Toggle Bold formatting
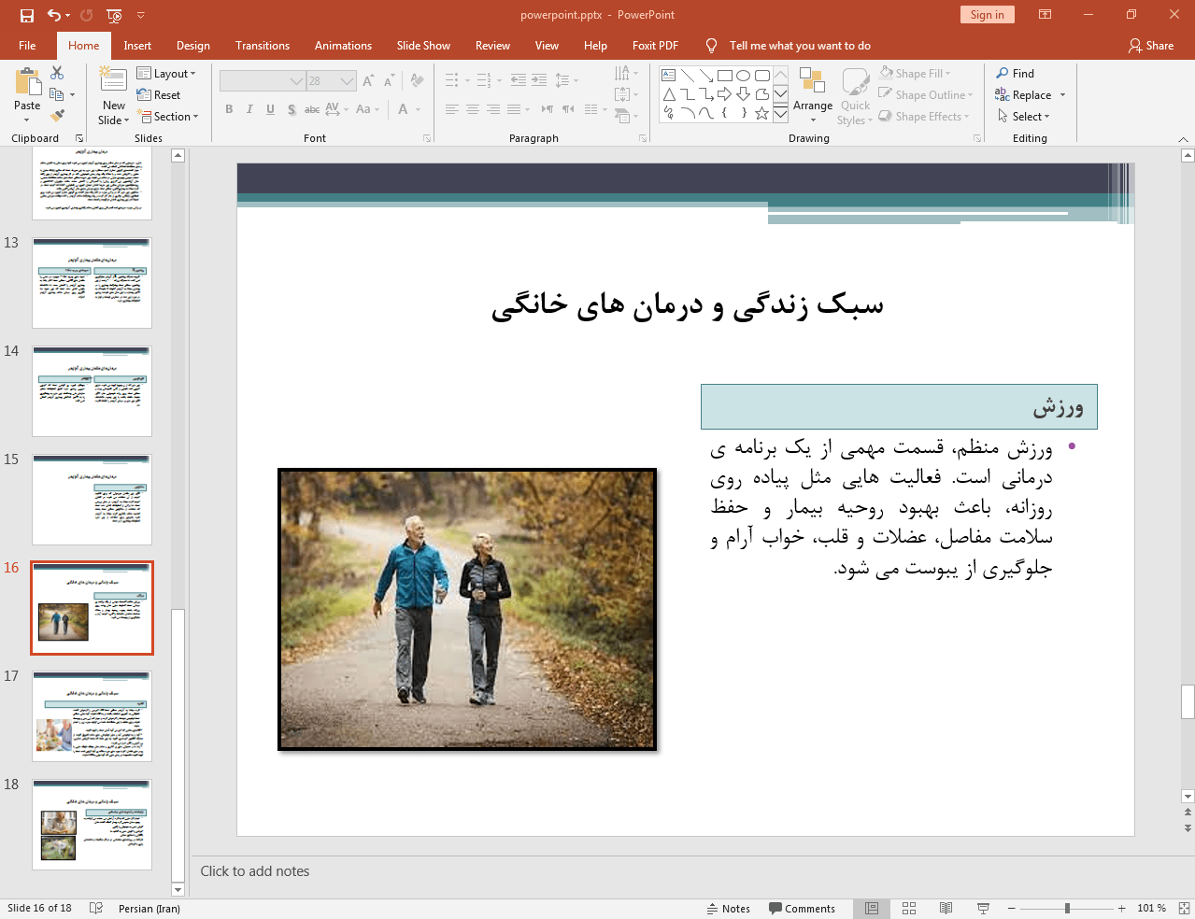1195x919 pixels. coord(229,109)
